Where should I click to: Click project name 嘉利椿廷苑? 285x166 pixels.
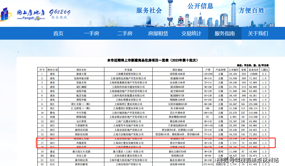tap(81, 160)
